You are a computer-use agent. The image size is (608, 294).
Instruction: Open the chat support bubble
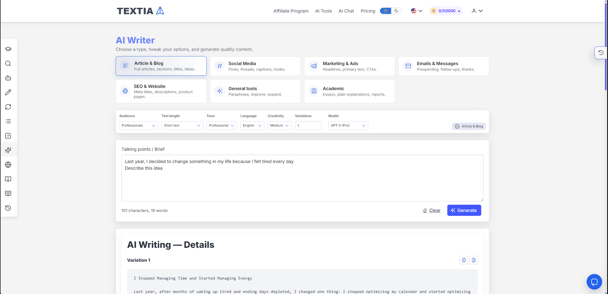(594, 282)
